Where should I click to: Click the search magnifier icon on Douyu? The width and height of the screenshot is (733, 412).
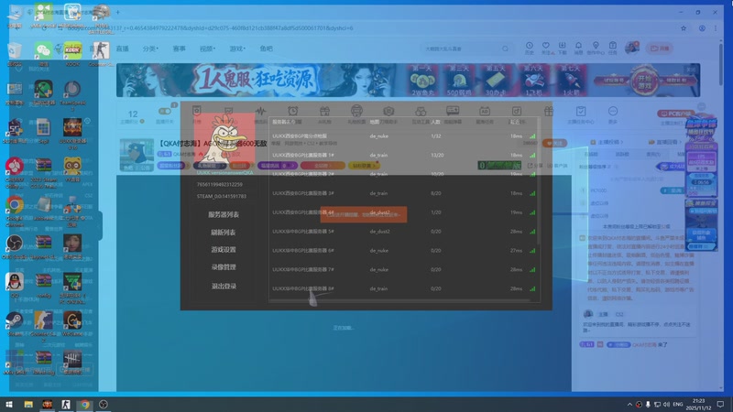click(505, 49)
